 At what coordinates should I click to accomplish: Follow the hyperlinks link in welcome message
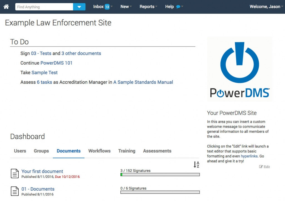(249, 156)
